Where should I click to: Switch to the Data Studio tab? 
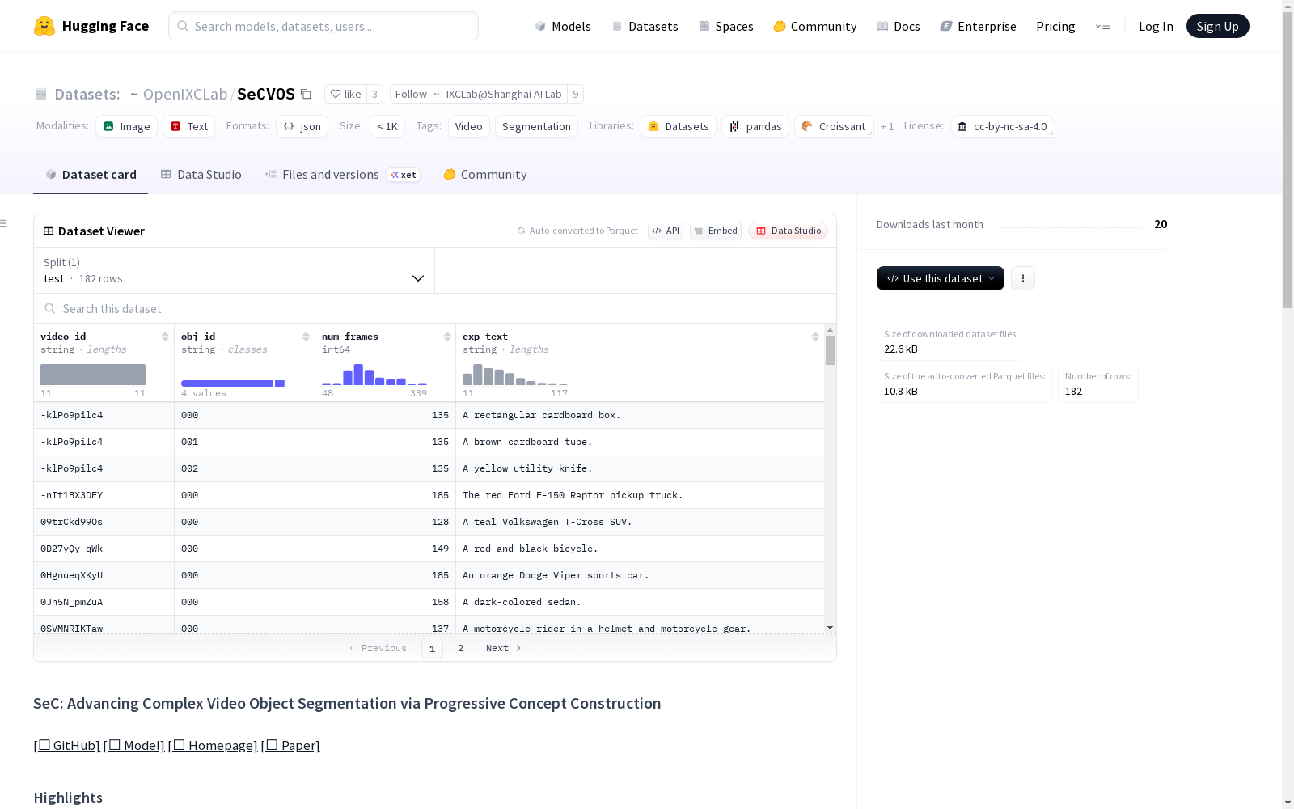pos(201,175)
